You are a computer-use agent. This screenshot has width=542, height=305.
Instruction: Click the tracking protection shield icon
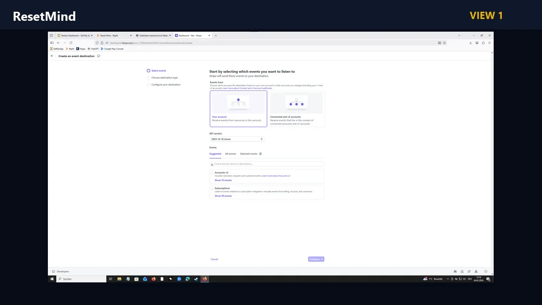(97, 42)
